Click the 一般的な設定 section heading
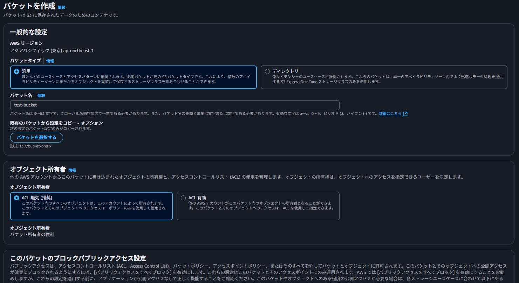 [29, 32]
